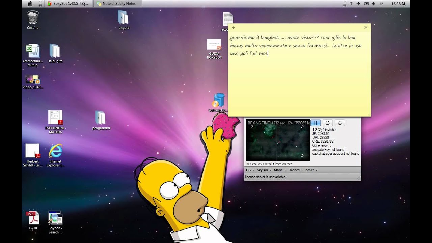432x243 pixels.
Task: Select the GUIDA BOXYBOT file icon
Action: click(x=214, y=49)
